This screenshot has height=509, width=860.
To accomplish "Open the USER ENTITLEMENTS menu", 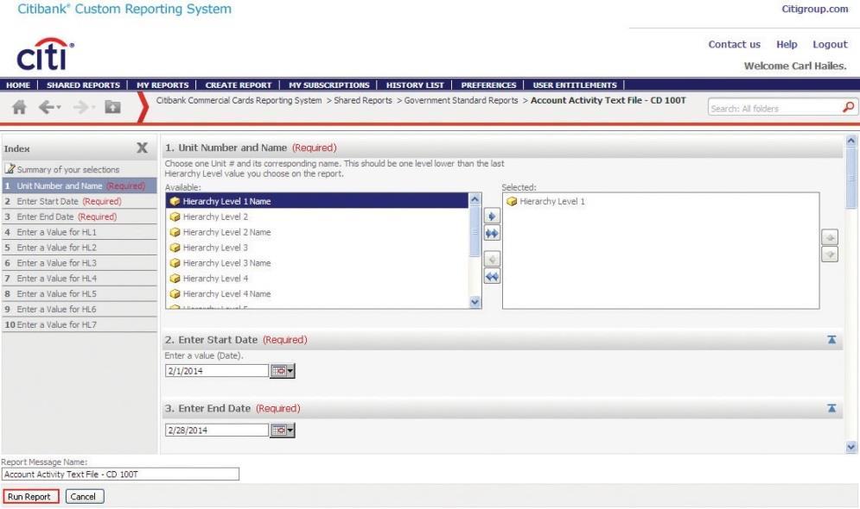I will 575,85.
